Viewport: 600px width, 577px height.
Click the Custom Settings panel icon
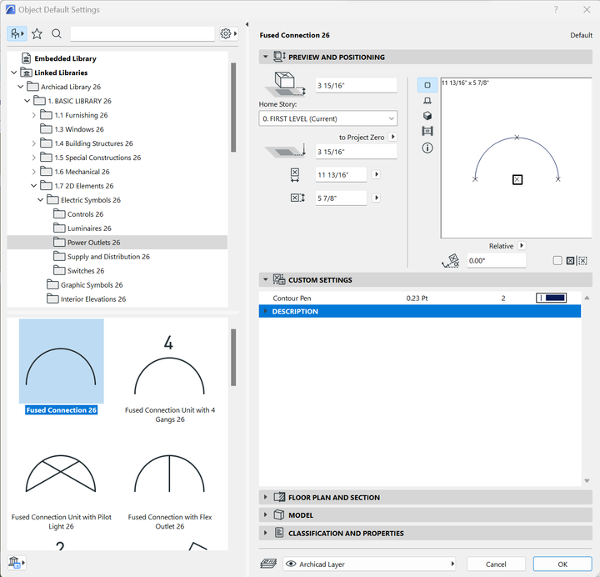pos(279,280)
